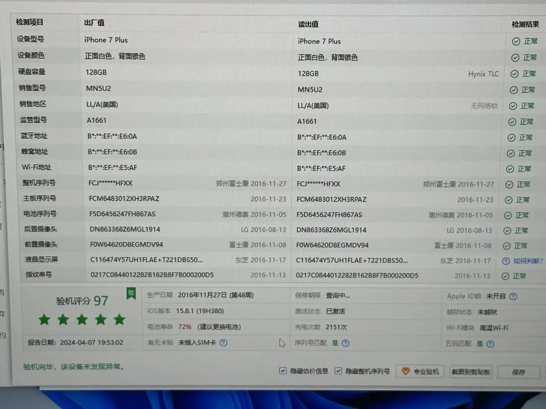Click the 出厂值 column header
The height and width of the screenshot is (409, 546).
point(94,22)
